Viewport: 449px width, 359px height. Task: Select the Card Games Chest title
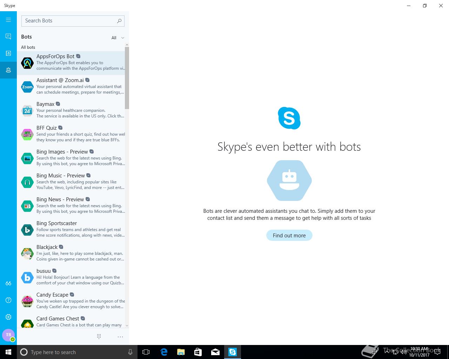click(58, 319)
